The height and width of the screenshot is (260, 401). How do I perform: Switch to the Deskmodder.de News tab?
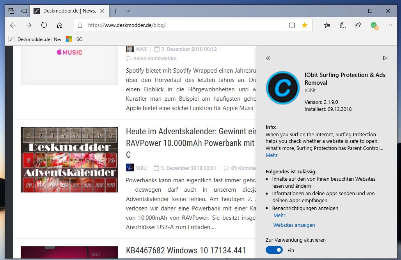[69, 11]
